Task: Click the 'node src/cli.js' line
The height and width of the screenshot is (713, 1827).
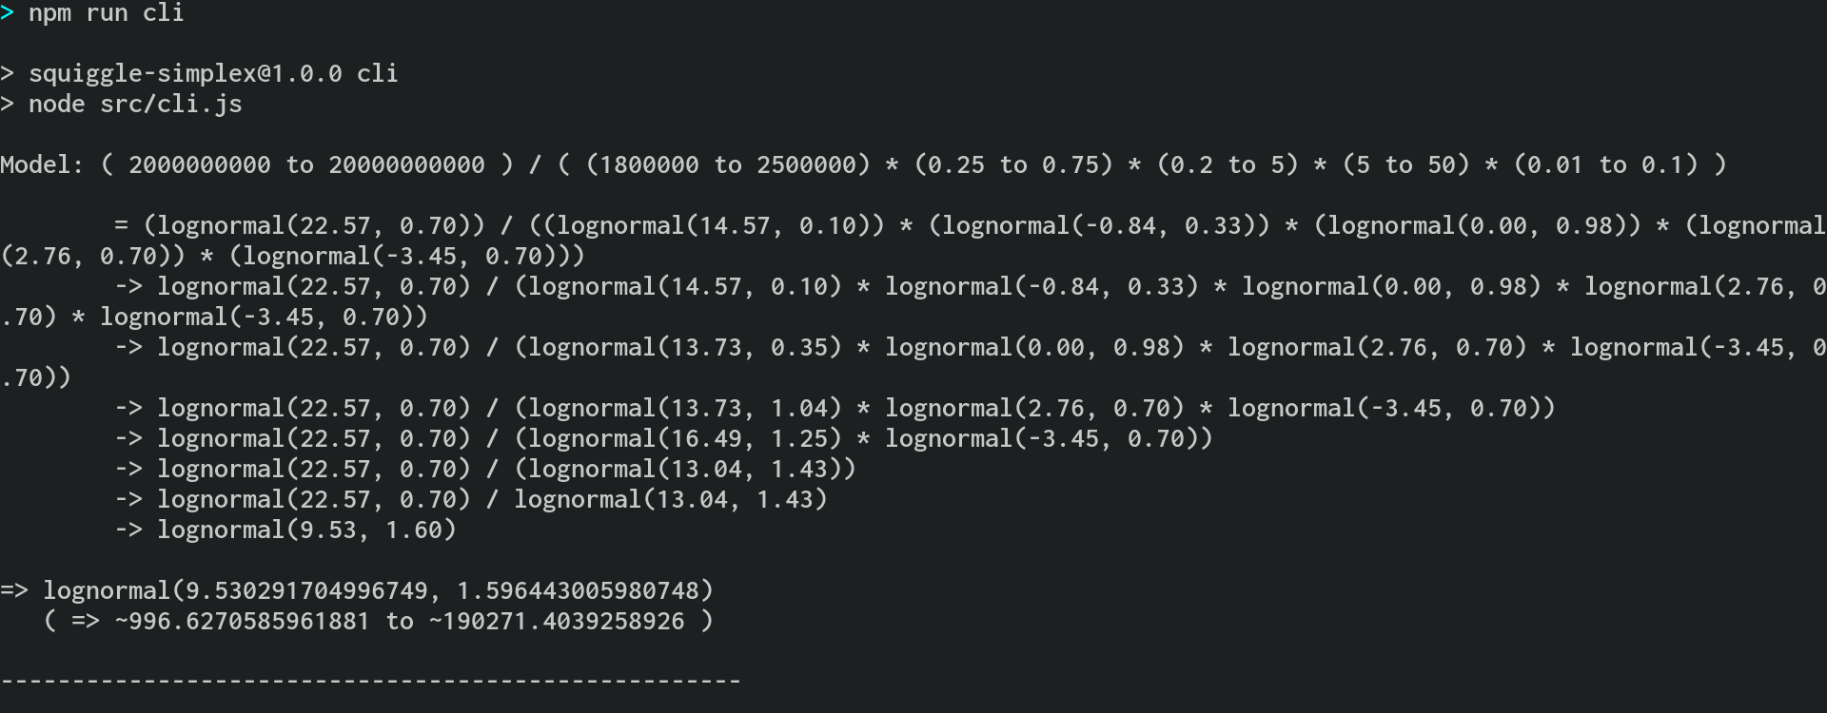Action: click(135, 104)
